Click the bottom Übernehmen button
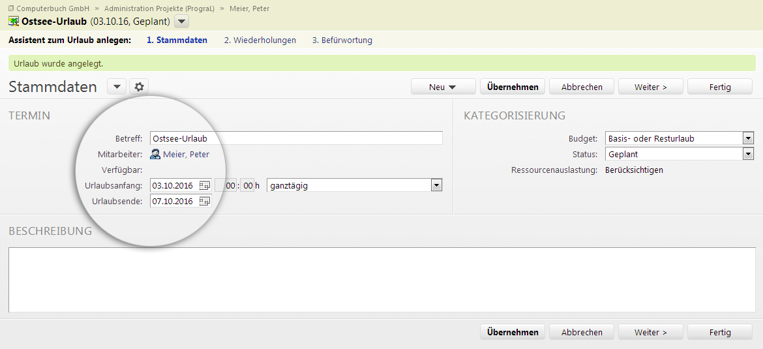The image size is (763, 349). 513,333
